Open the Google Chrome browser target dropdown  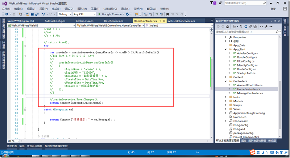click(x=124, y=14)
